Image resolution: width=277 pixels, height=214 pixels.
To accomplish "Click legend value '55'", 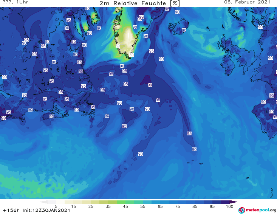I will point(143,206).
